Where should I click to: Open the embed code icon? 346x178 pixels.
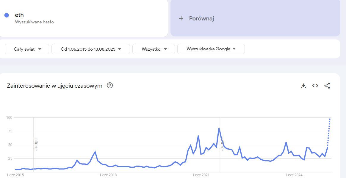(315, 86)
